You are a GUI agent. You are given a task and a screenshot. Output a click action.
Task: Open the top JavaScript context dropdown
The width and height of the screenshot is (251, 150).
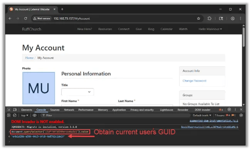tap(25, 115)
